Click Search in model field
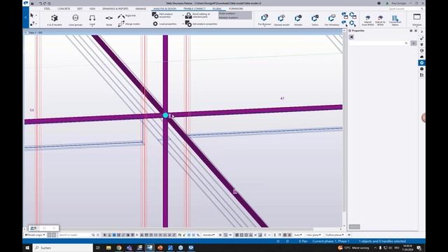This screenshot has height=252, width=448. coord(75,235)
